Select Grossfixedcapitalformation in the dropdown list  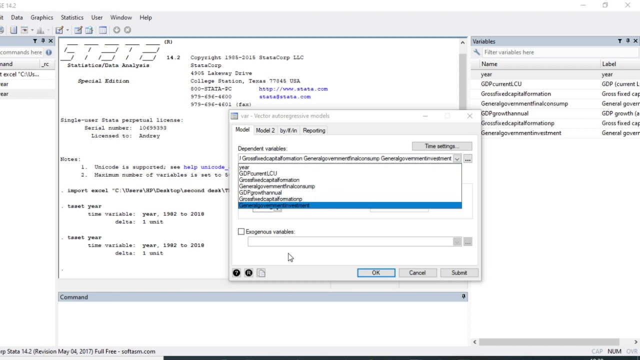[x=350, y=180]
